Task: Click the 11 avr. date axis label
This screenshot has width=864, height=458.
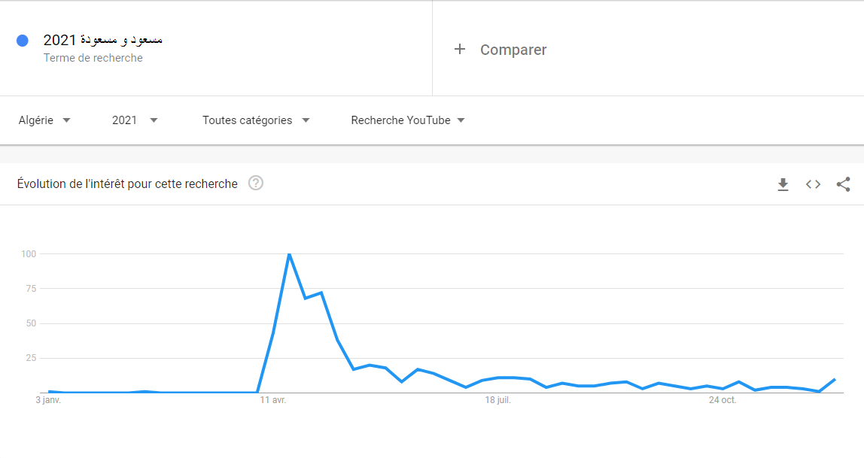Action: [273, 400]
